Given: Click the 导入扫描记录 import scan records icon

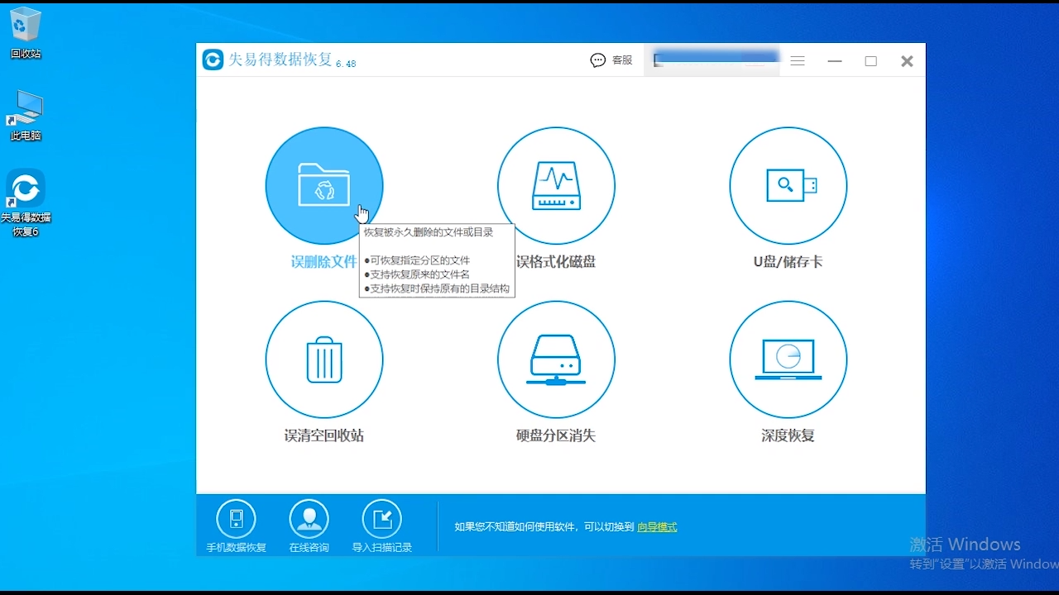Looking at the screenshot, I should click(382, 519).
